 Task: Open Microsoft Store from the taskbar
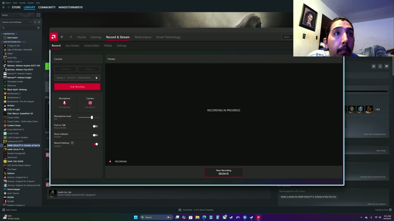click(191, 217)
